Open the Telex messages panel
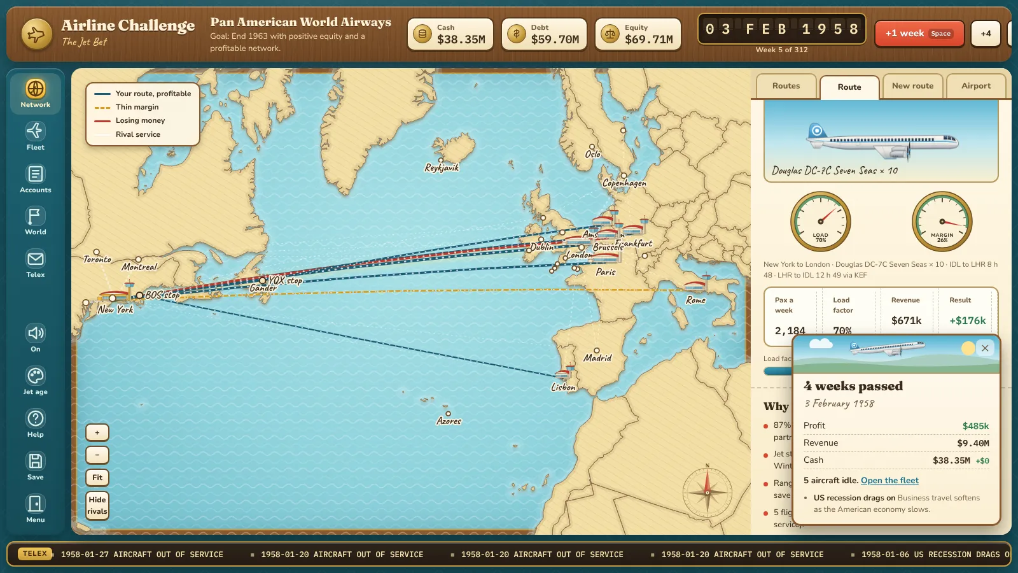Viewport: 1018px width, 573px height. pos(36,264)
